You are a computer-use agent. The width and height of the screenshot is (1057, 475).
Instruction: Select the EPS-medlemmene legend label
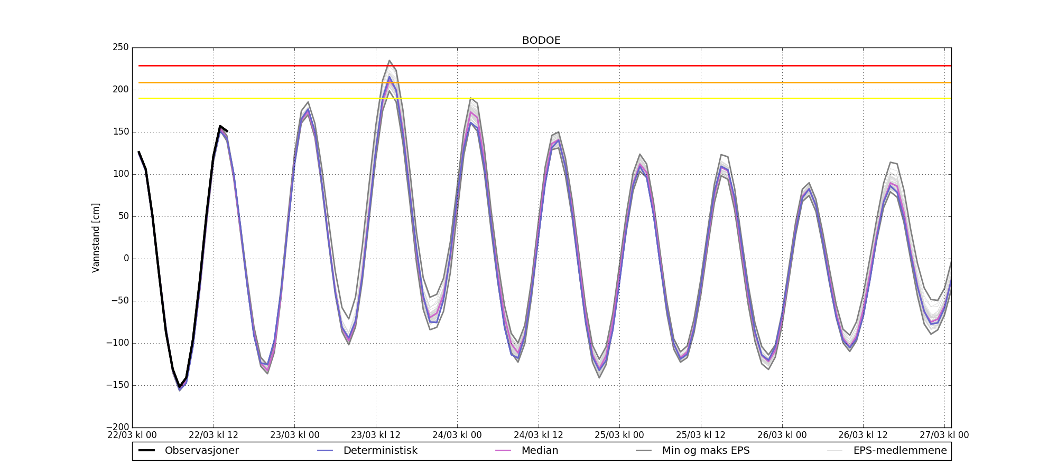tap(900, 451)
